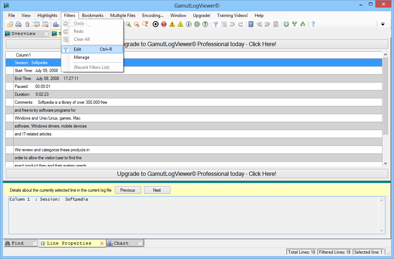Click the reset zoom magnifier icon
The image size is (394, 259).
[145, 24]
